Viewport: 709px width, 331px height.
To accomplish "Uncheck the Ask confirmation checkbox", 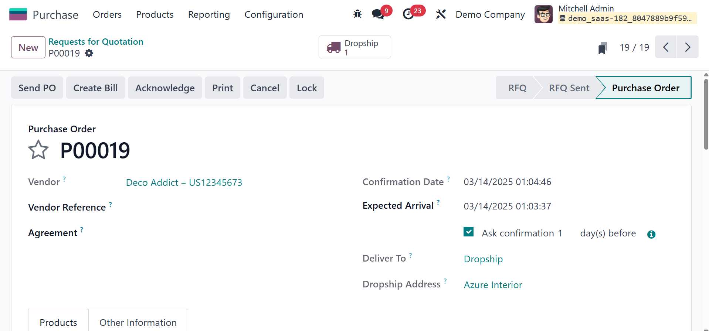I will tap(468, 232).
